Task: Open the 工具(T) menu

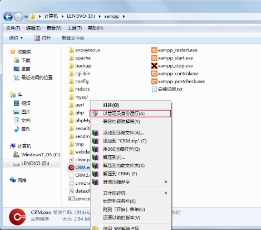Action: [x=75, y=28]
